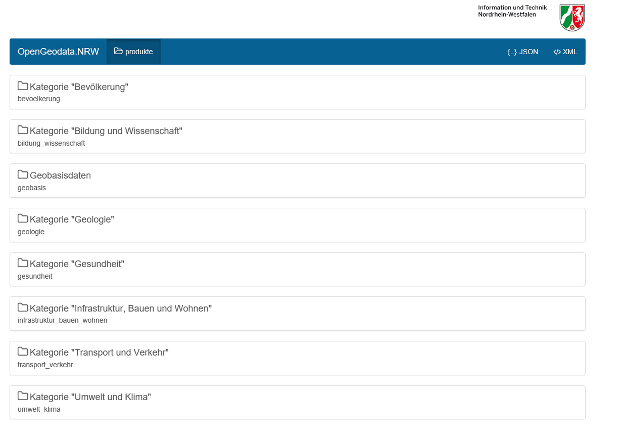
Task: Click folder icon for Kategorie "Gesundheit"
Action: (x=23, y=263)
